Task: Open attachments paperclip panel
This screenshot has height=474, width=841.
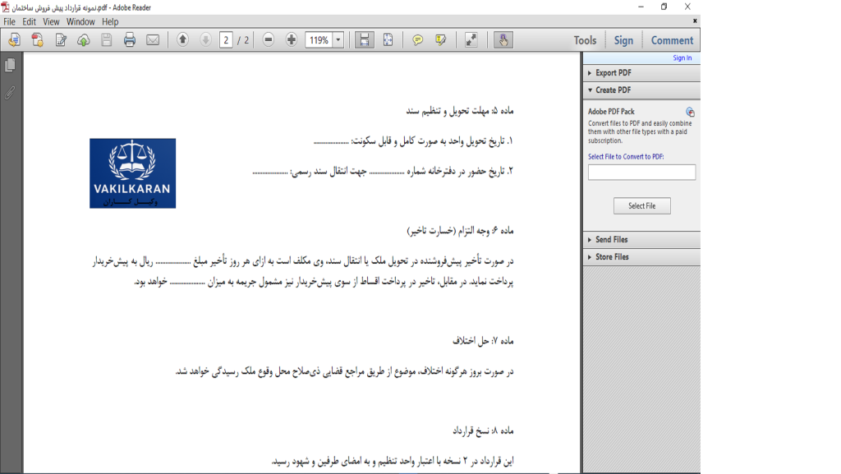Action: [10, 93]
